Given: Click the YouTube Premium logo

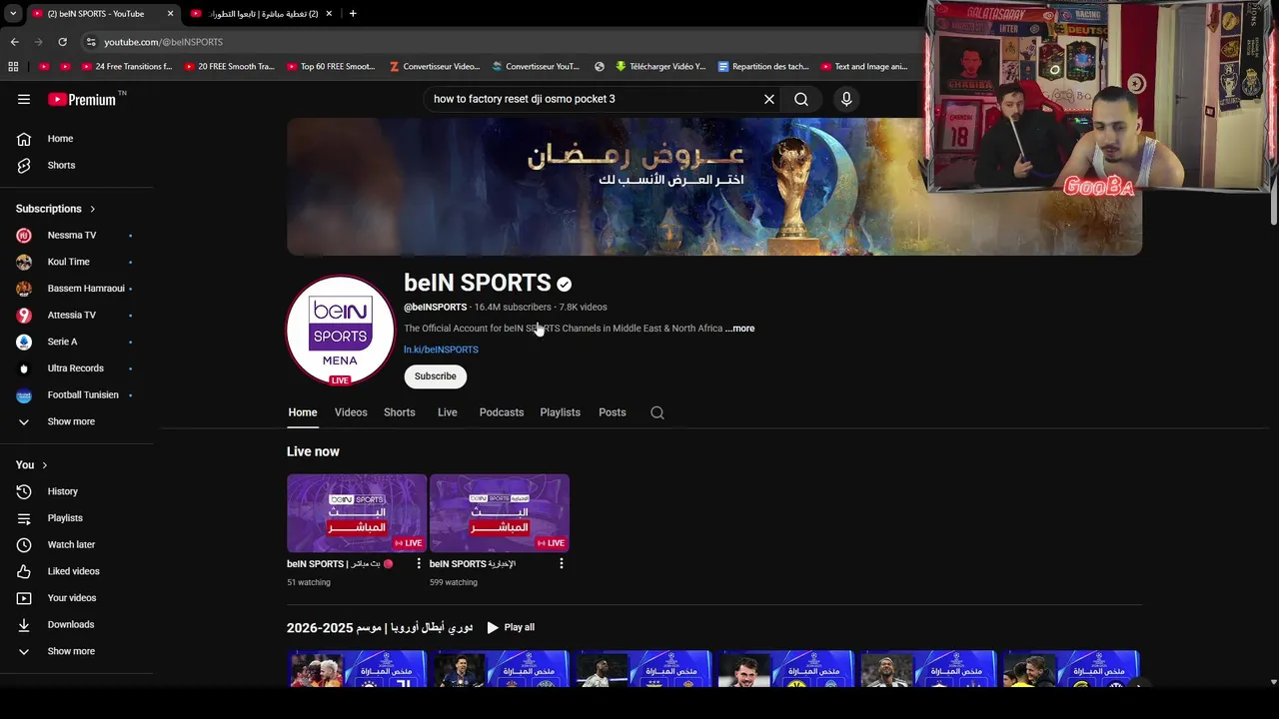Looking at the screenshot, I should pos(84,99).
